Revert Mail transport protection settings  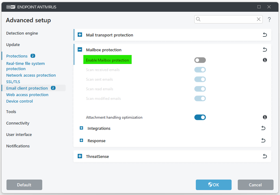[265, 35]
